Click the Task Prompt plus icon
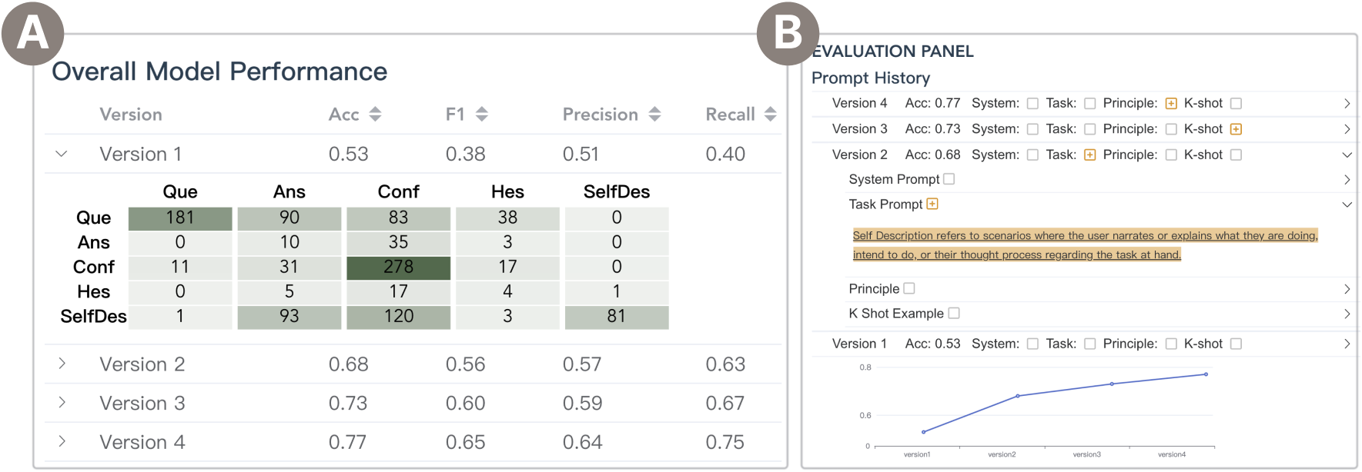 click(x=932, y=204)
